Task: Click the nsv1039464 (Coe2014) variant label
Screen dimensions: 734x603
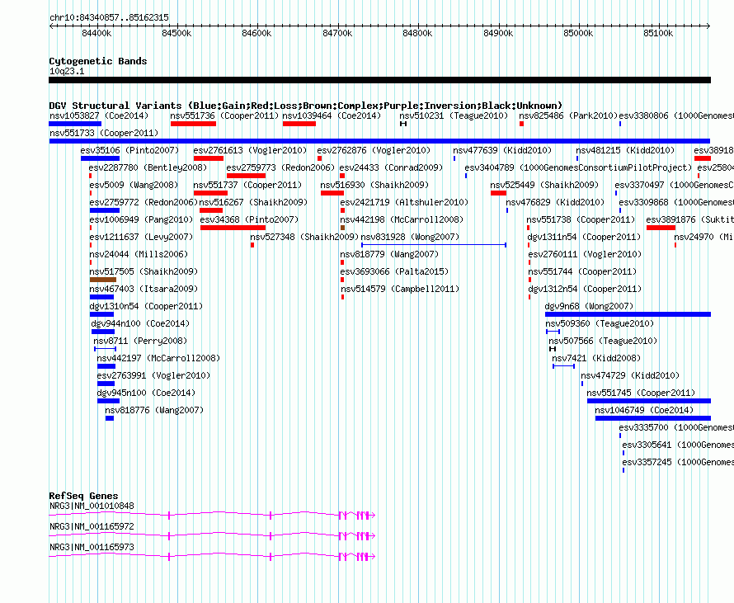Action: coord(332,115)
